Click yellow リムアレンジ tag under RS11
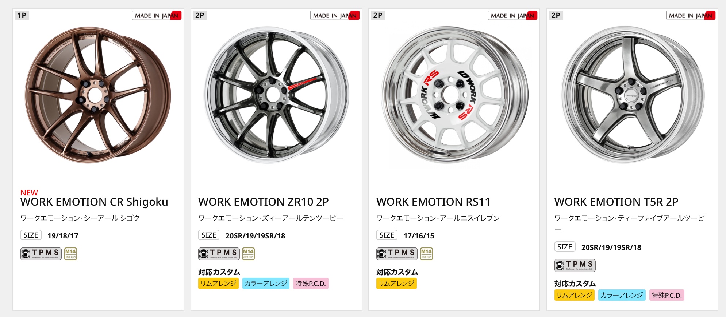 (x=396, y=284)
